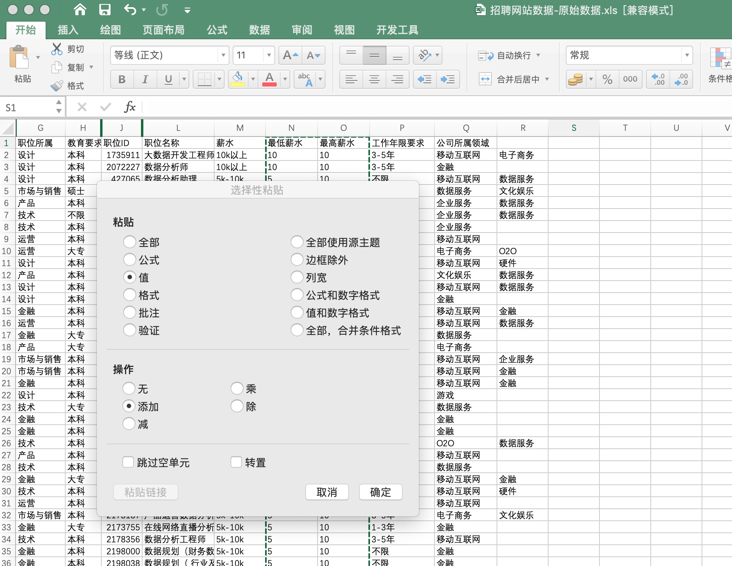Open the font name dropdown
The height and width of the screenshot is (566, 732).
pos(223,55)
